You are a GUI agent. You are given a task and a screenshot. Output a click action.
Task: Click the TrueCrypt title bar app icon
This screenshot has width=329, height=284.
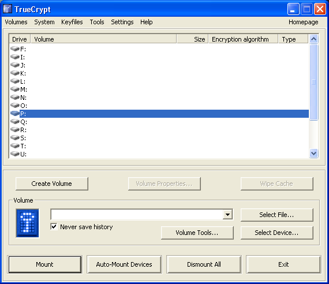[x=8, y=9]
